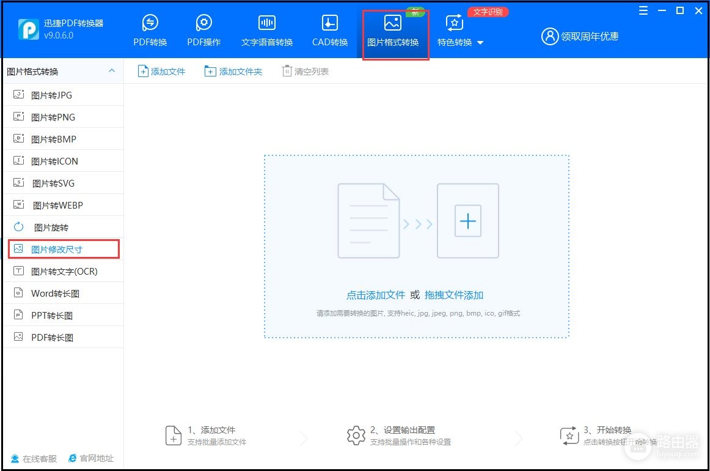710x471 pixels.
Task: Select 图片转PNG in sidebar
Action: (64, 117)
